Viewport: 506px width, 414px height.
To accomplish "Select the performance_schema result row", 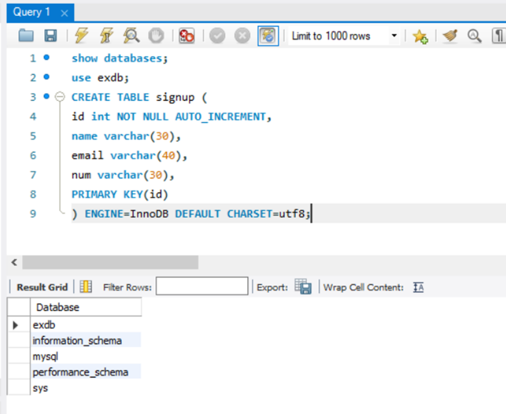I will (86, 372).
